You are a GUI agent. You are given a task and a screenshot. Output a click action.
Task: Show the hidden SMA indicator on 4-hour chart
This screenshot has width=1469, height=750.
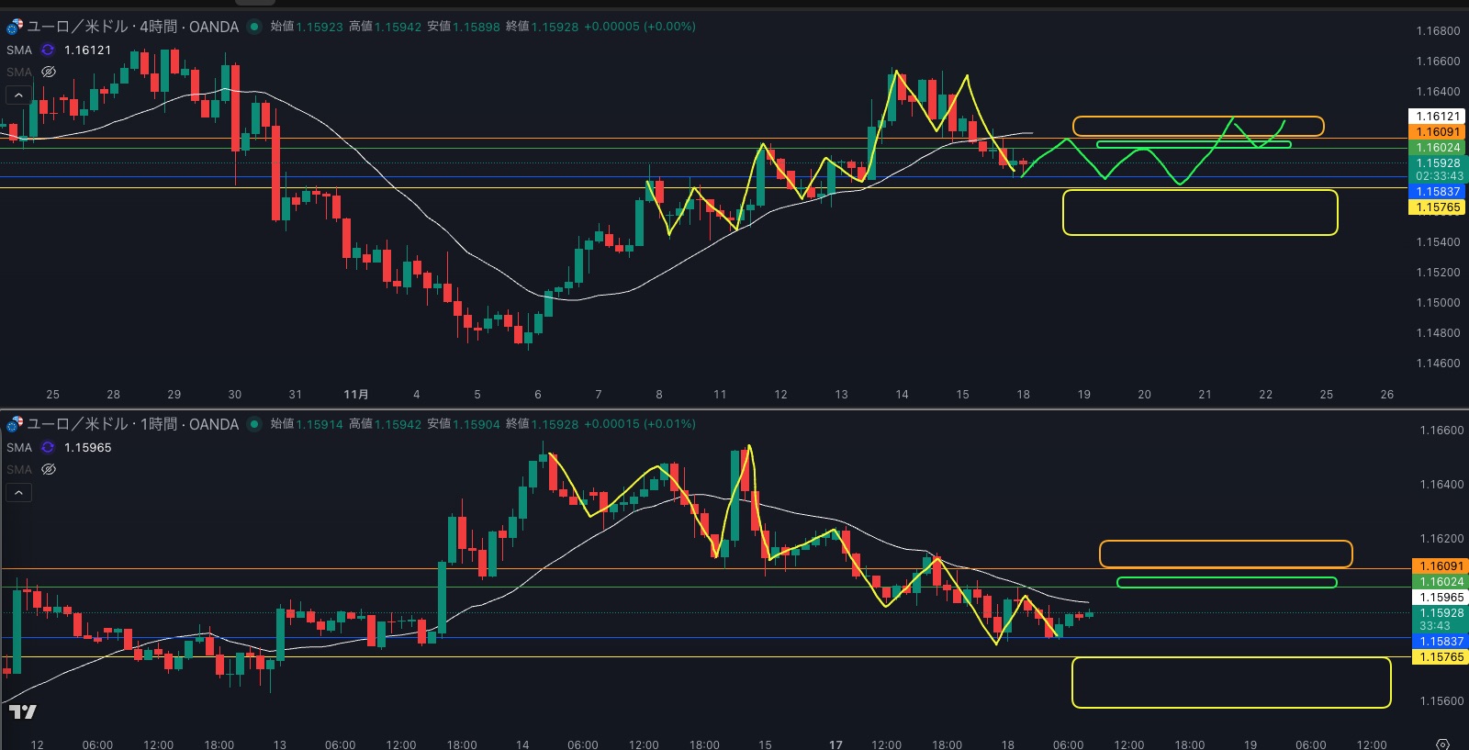pos(49,72)
